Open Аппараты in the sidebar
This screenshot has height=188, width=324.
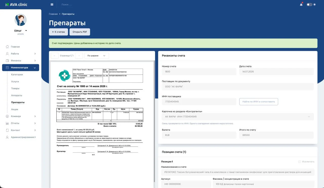(17, 95)
